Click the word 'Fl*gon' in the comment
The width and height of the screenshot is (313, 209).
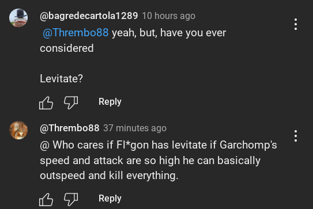(x=133, y=145)
